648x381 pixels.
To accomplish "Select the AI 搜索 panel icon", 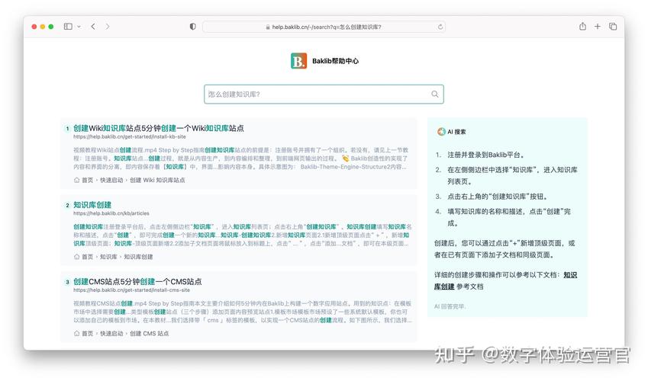I will (x=441, y=132).
